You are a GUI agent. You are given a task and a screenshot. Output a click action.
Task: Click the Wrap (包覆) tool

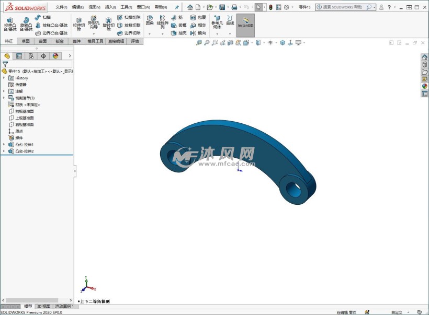198,17
